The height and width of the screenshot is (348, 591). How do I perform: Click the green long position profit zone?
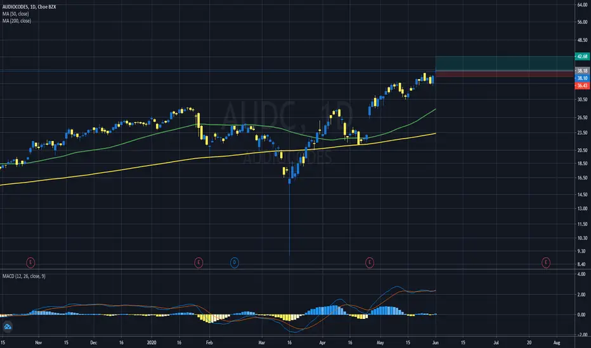tap(505, 63)
